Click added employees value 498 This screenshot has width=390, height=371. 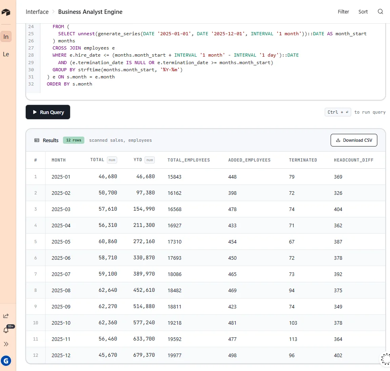pos(232,356)
